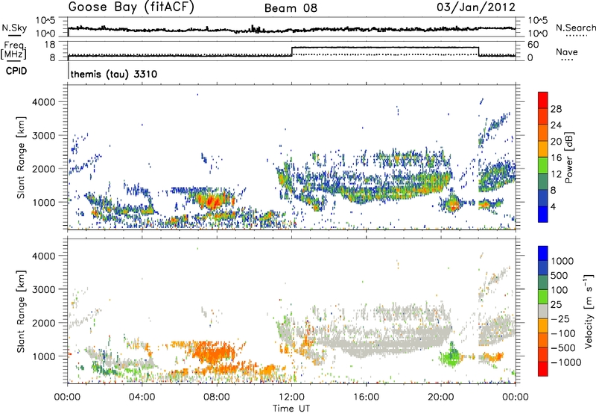Click the frequency step-down near 22:00 UT
Image resolution: width=596 pixels, height=413 pixels.
478,51
